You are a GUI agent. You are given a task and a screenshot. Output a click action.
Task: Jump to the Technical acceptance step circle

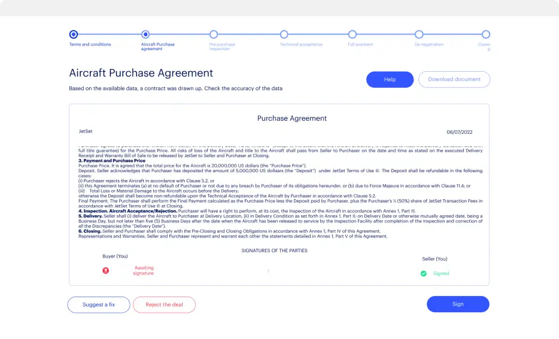click(284, 35)
